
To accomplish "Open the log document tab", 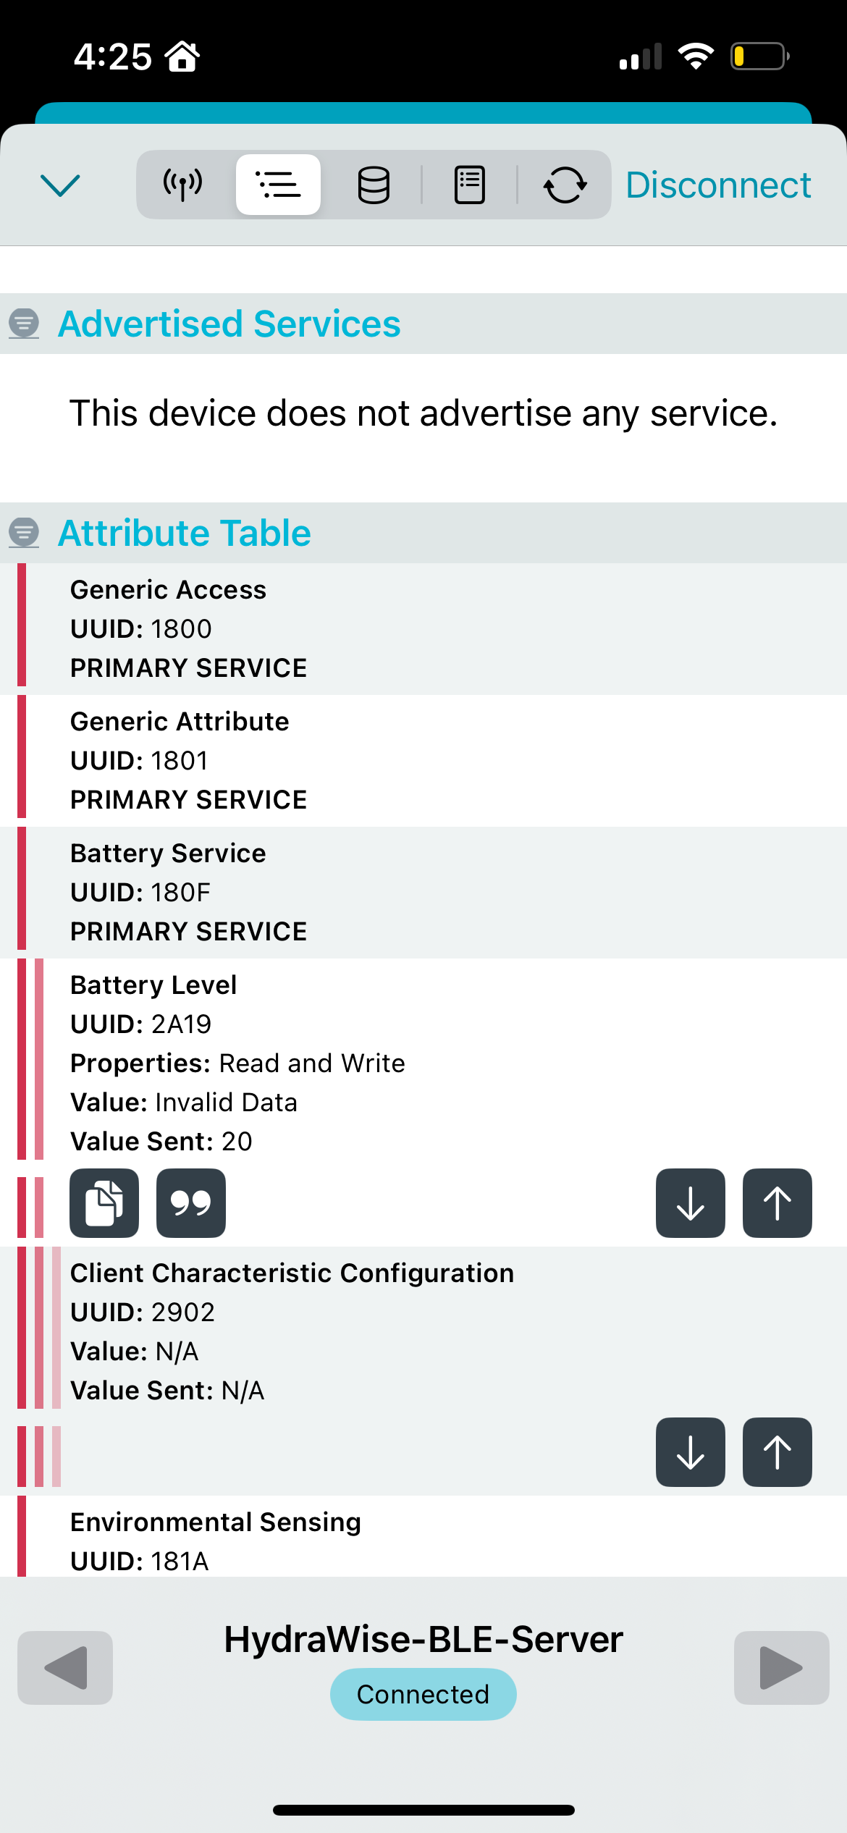I will pyautogui.click(x=469, y=185).
